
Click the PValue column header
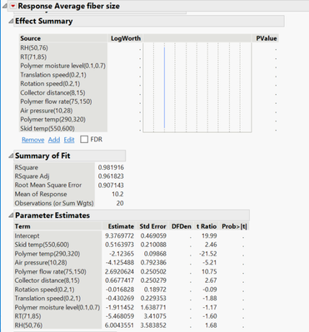[x=267, y=38]
